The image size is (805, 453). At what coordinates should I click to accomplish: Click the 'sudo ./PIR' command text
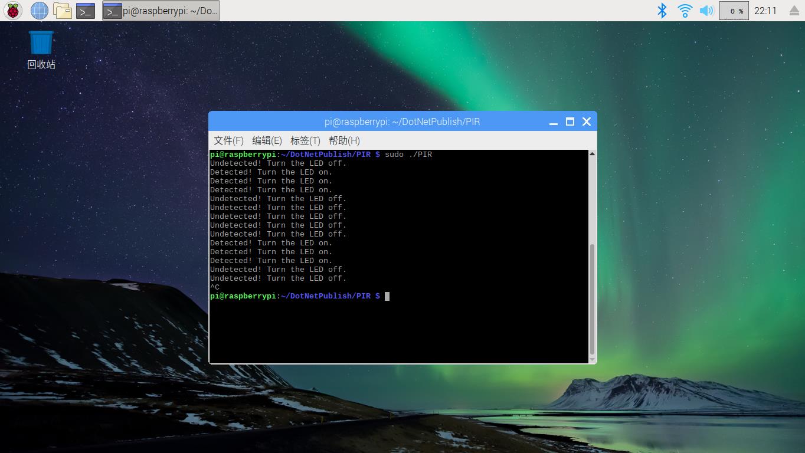coord(408,155)
